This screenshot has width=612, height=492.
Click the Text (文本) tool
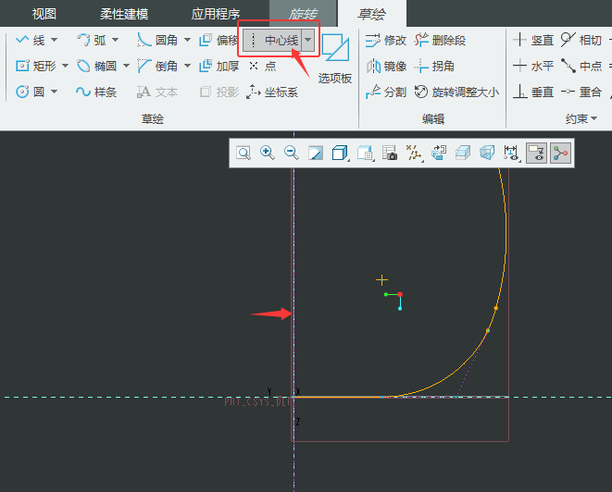tap(156, 92)
